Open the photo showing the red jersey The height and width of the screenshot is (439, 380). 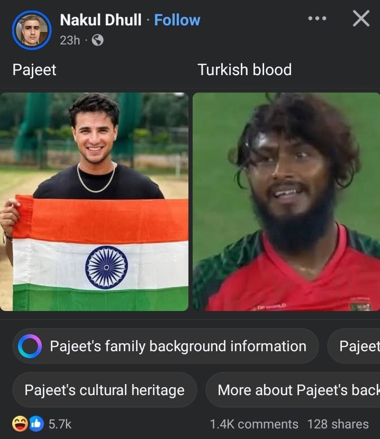(286, 202)
